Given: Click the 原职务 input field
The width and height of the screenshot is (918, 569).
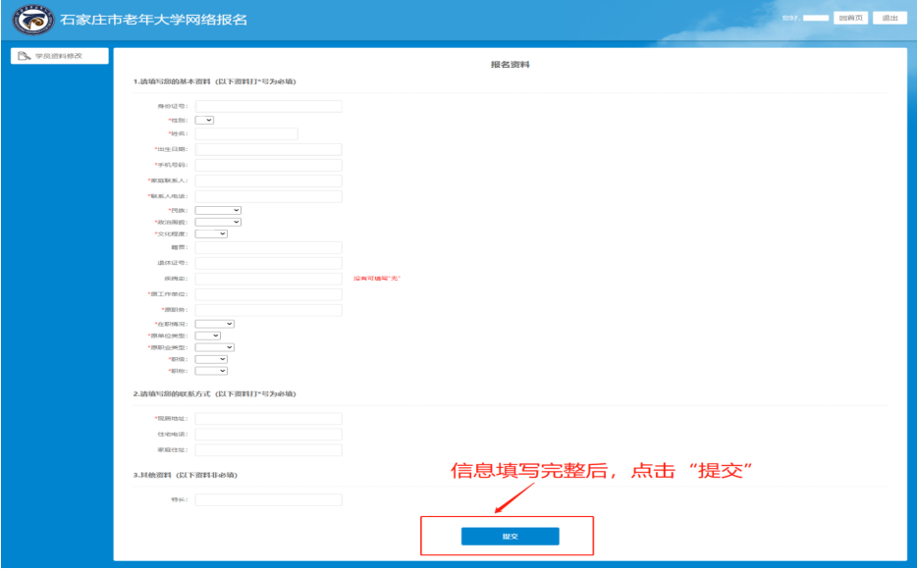Looking at the screenshot, I should coord(268,310).
